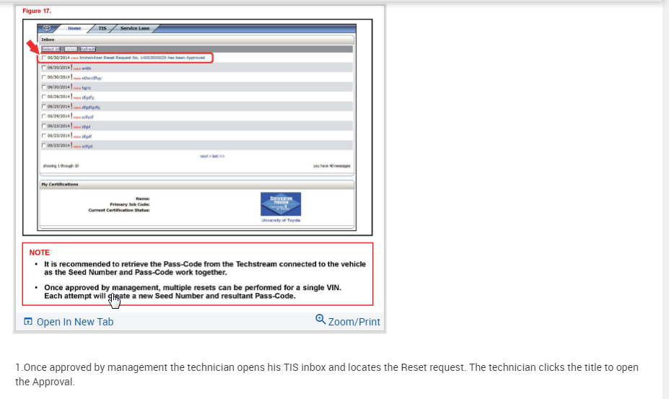Viewport: 669px width, 399px height.
Task: Tick the checkbox for the w4th message
Action: [43, 67]
